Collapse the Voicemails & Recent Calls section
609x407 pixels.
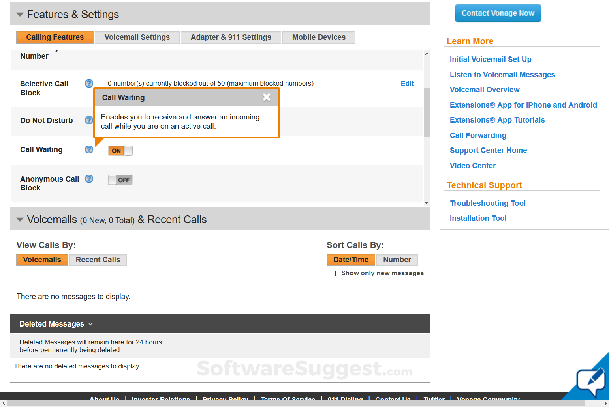pos(20,220)
